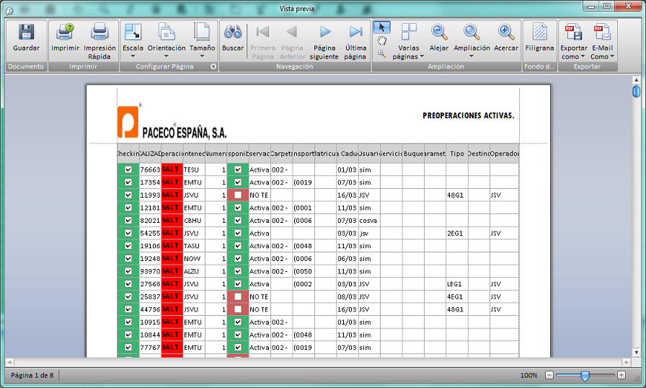Click the zoom plus button in status bar
This screenshot has height=388, width=646.
[x=621, y=375]
